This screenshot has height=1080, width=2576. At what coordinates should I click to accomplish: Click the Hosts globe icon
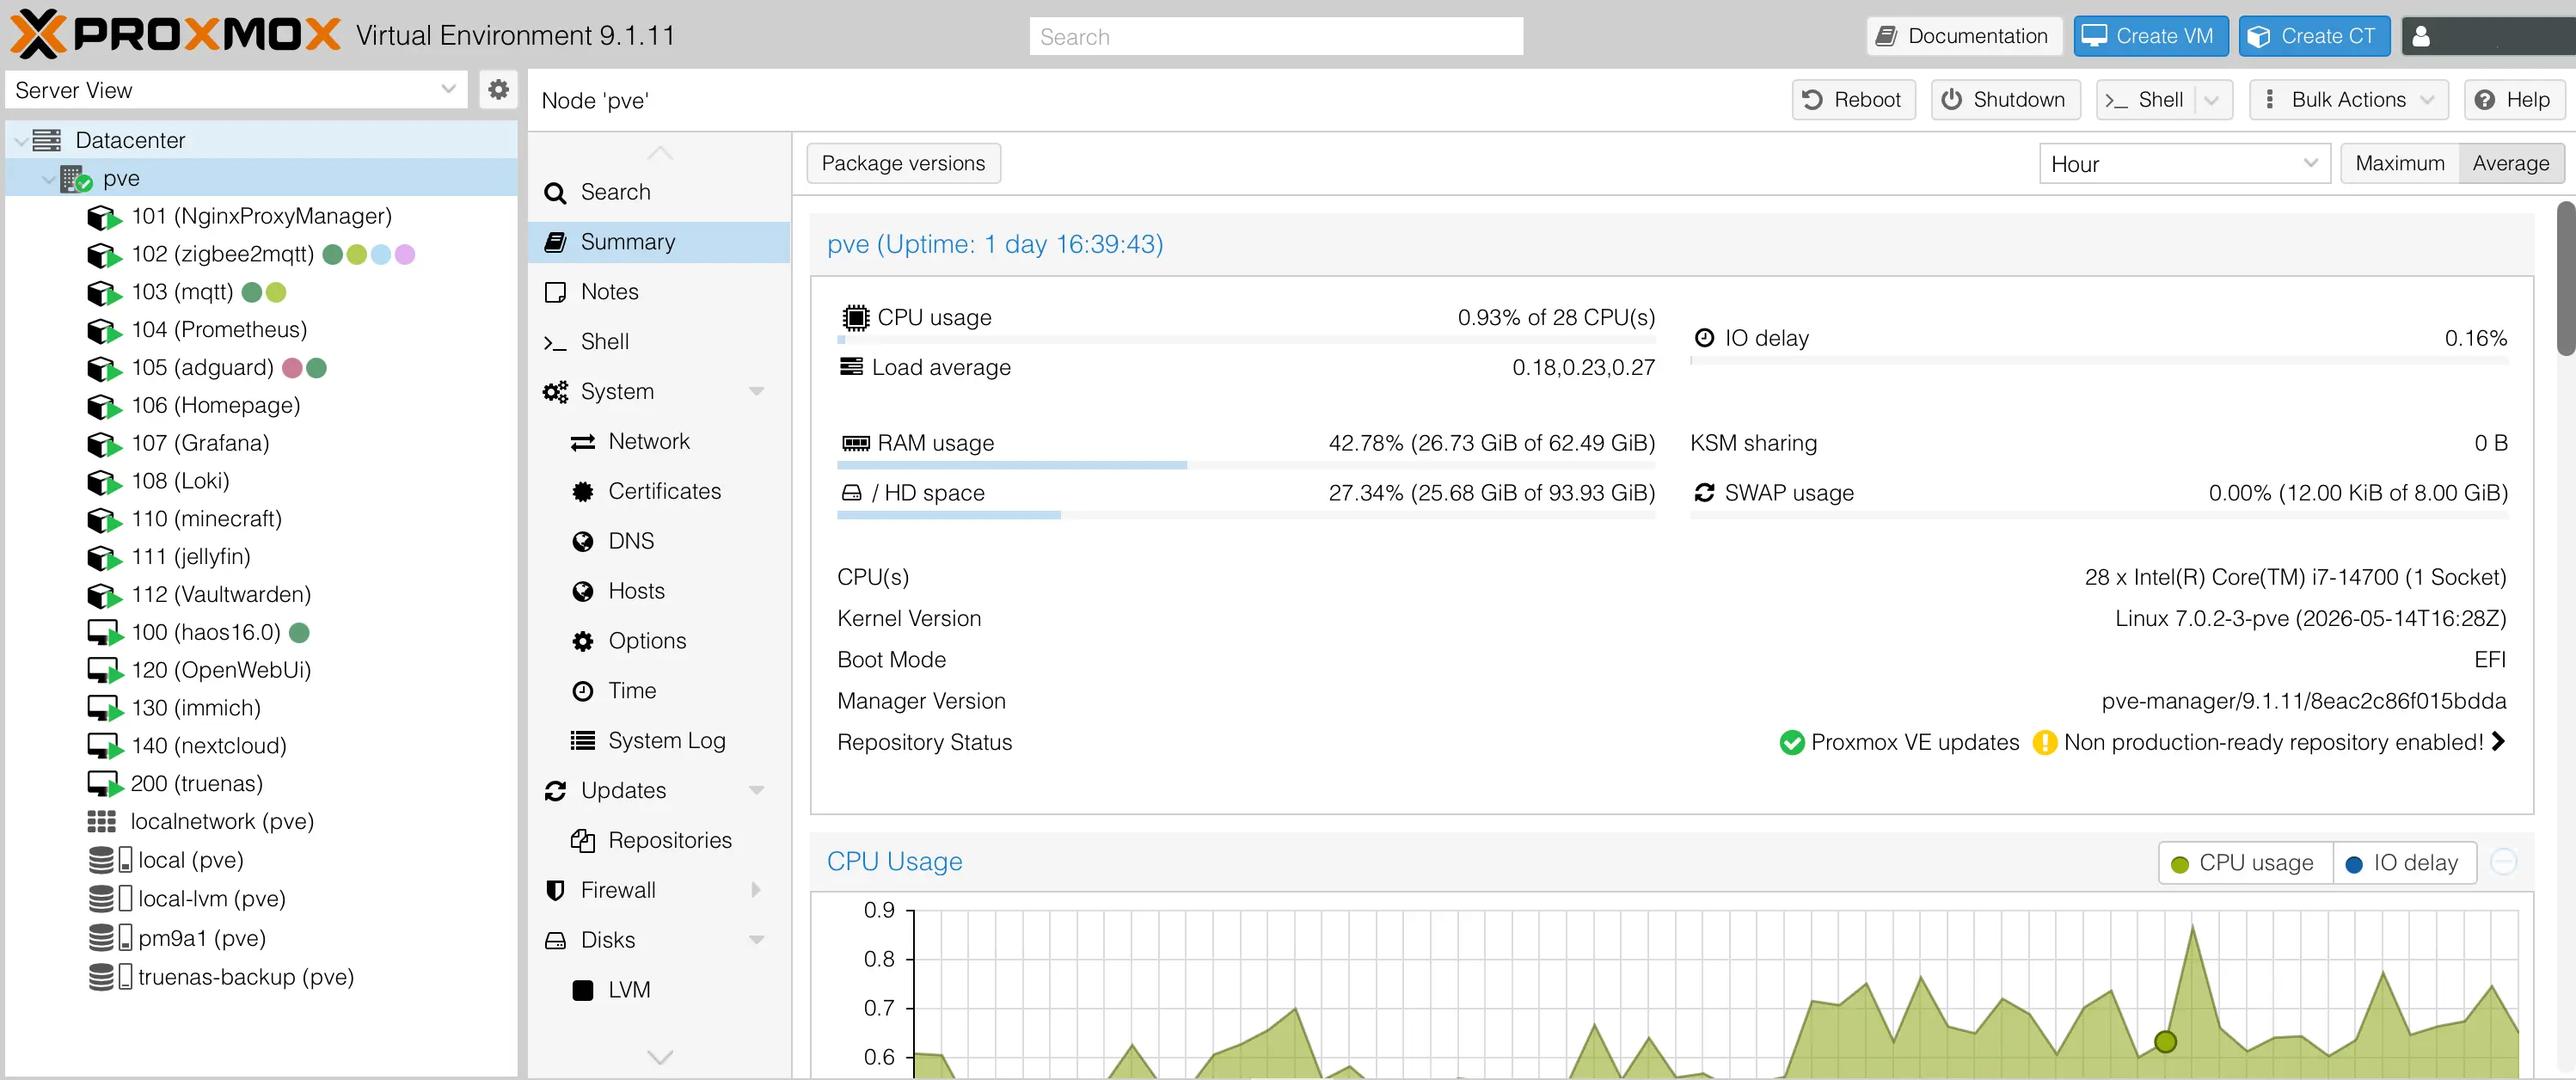click(x=582, y=591)
